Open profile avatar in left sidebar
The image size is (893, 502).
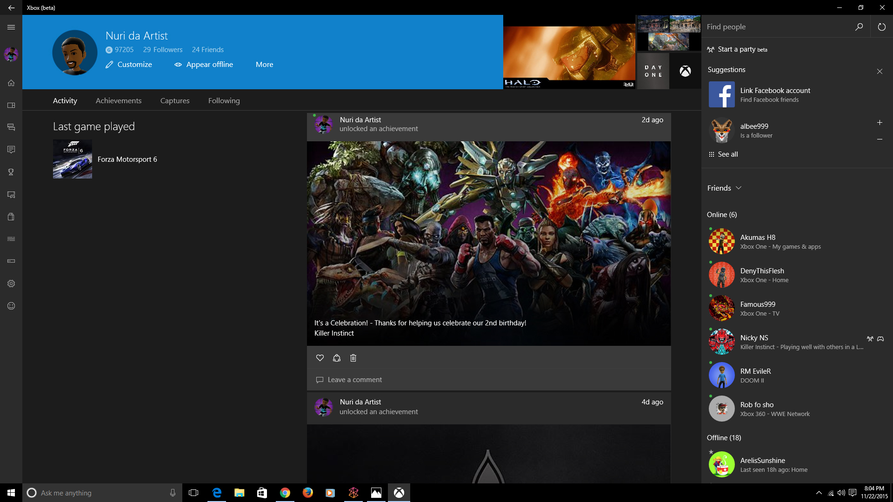[11, 54]
